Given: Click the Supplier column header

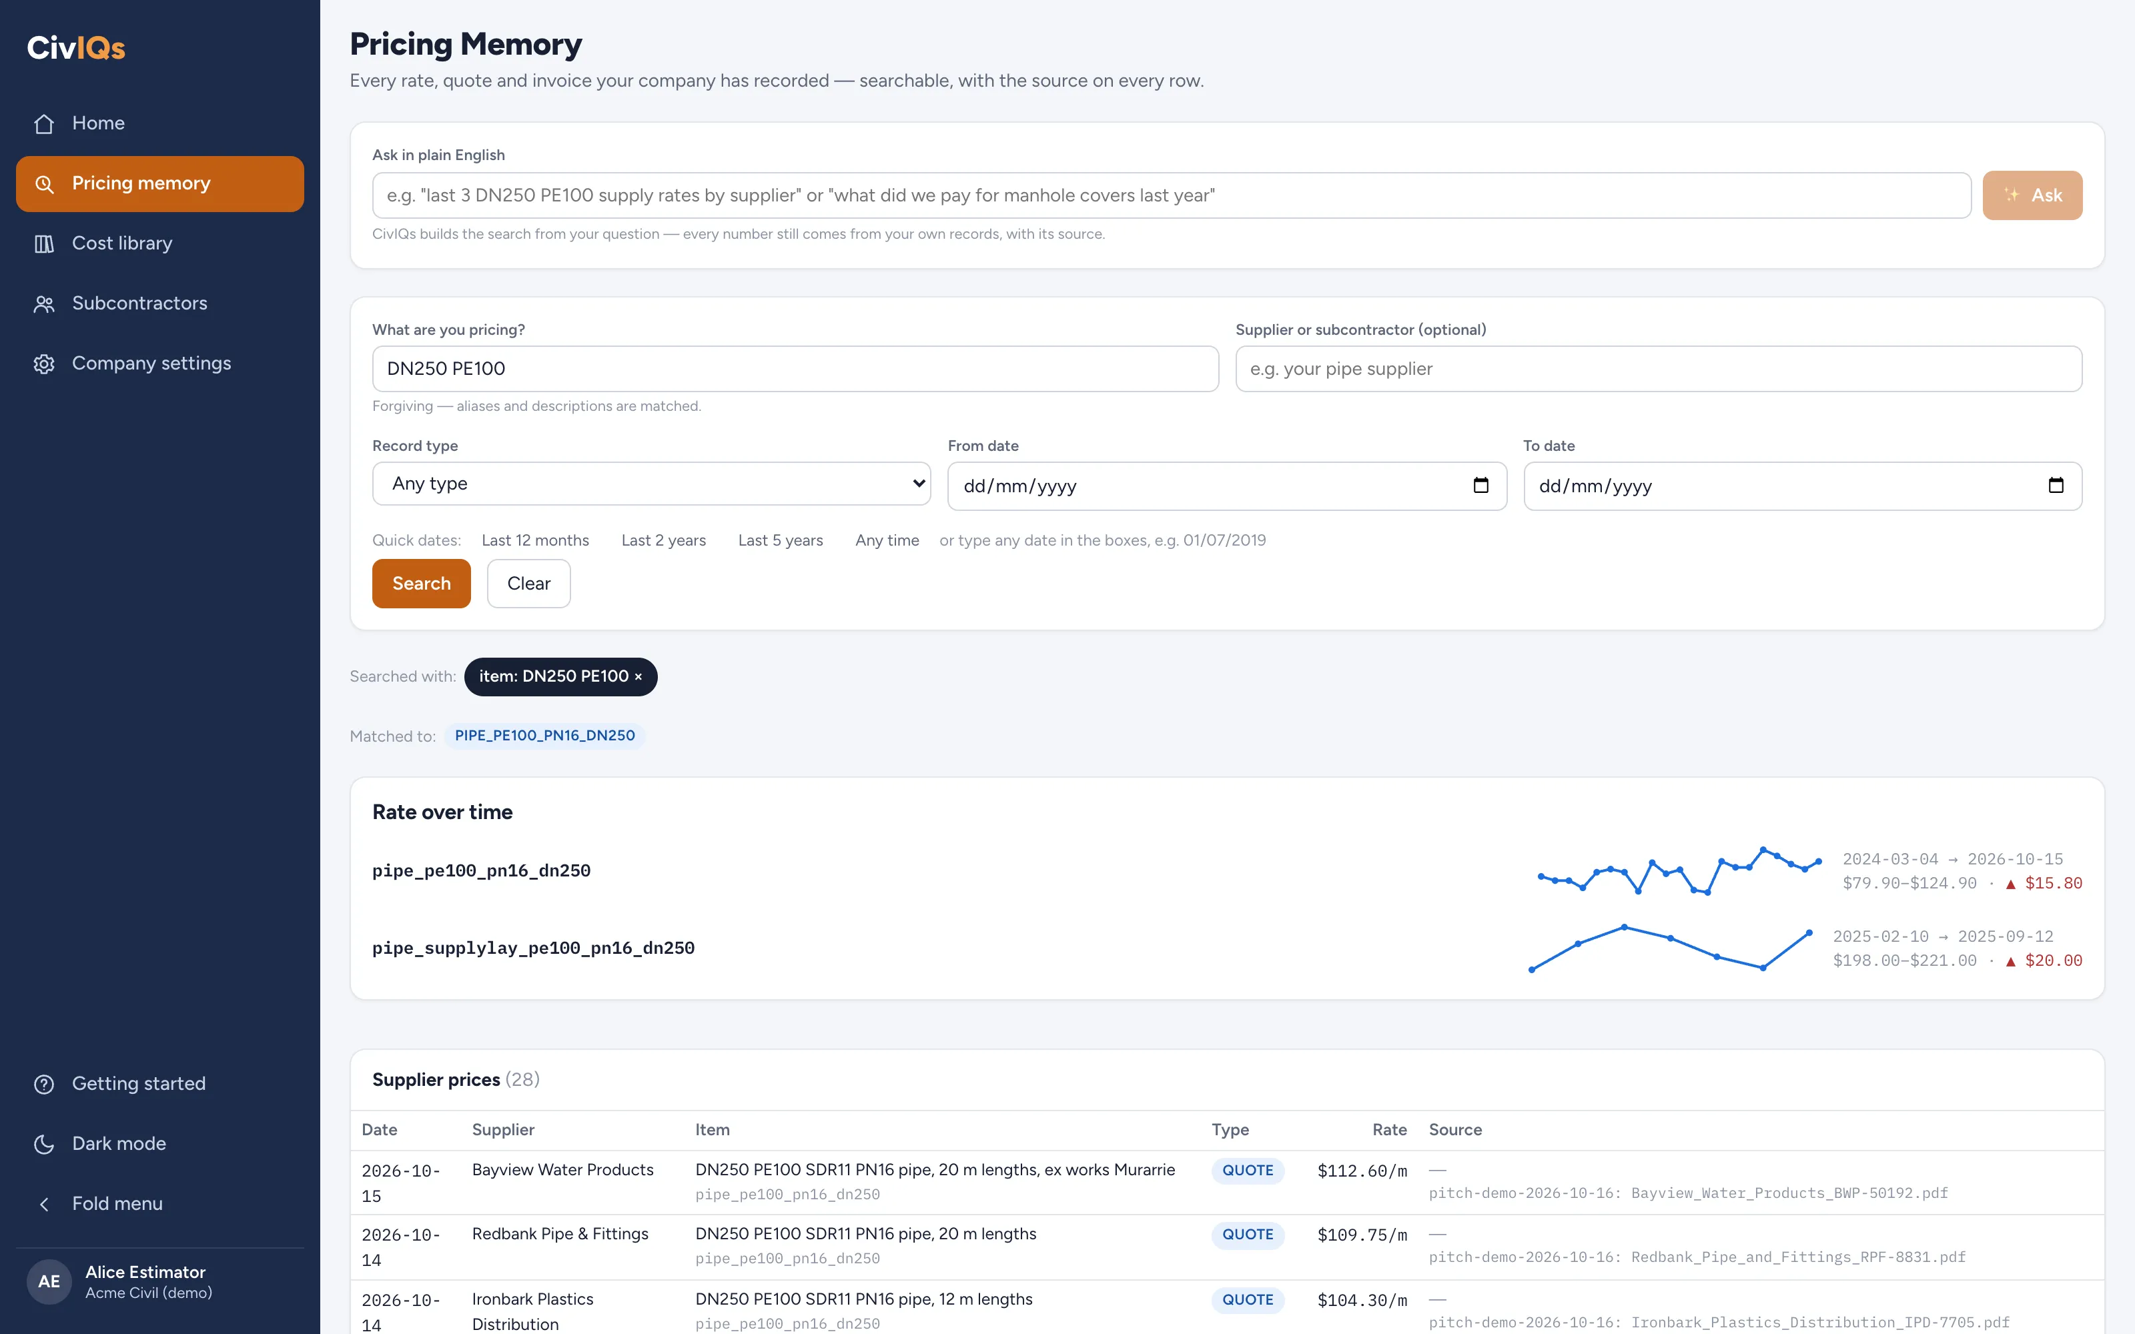Looking at the screenshot, I should coord(503,1130).
